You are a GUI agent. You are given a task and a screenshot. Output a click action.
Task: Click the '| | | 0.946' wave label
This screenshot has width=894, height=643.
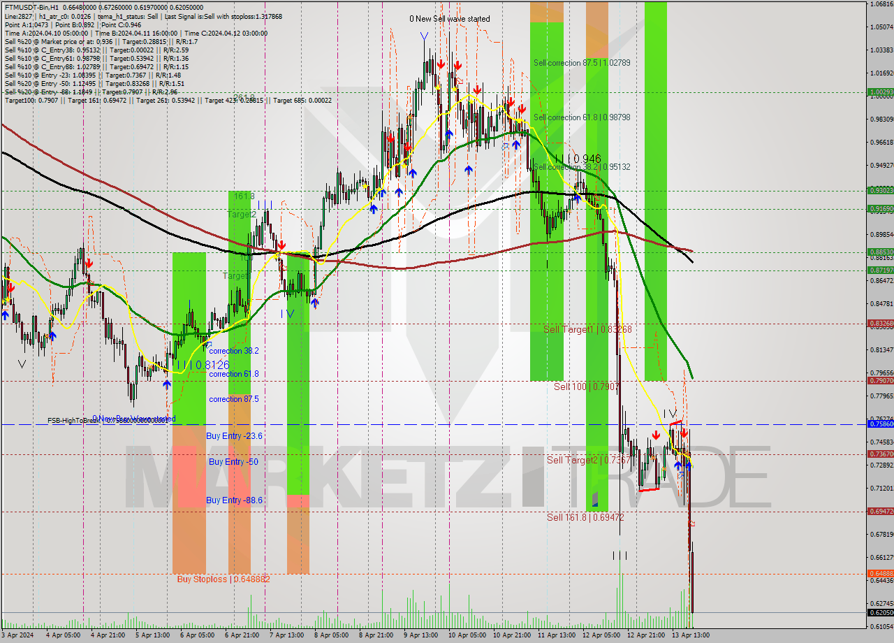pyautogui.click(x=578, y=159)
